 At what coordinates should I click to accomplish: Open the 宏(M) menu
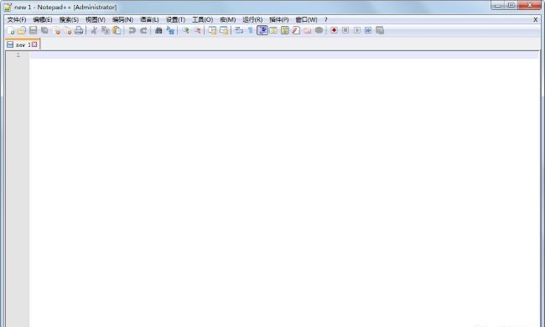point(228,20)
